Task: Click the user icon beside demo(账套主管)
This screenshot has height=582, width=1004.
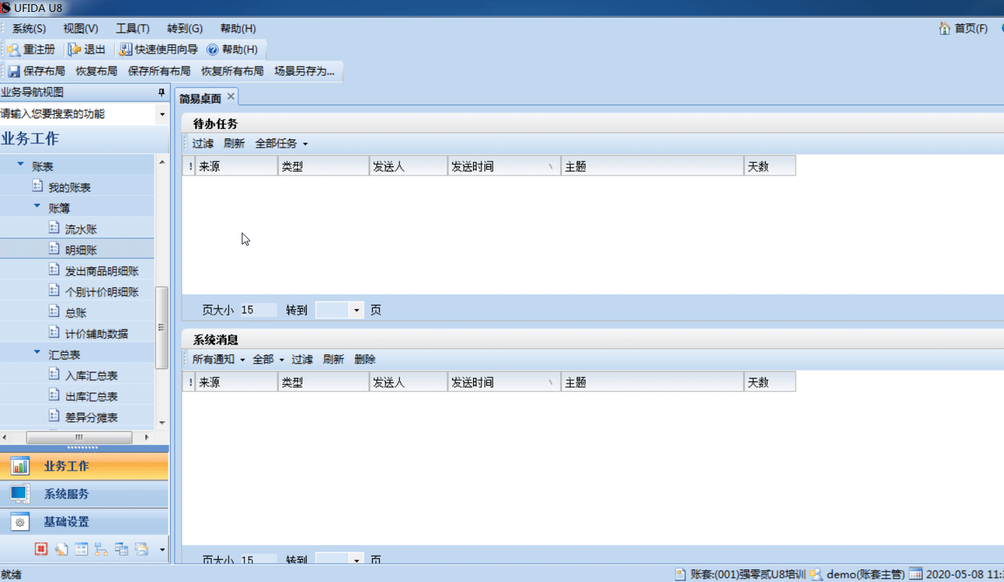Action: [816, 574]
